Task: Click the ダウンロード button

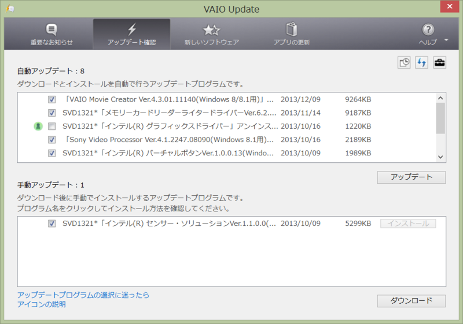Action: tap(411, 301)
